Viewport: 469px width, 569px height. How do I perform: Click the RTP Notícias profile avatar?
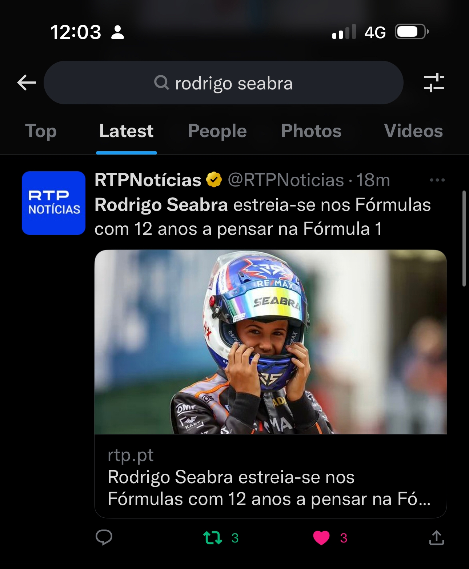(x=54, y=203)
